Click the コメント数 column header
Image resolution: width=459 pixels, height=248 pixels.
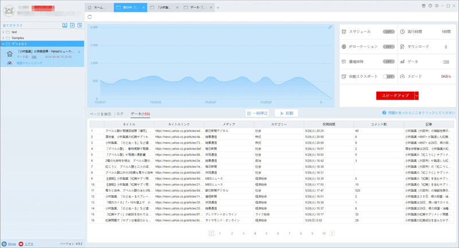379,124
